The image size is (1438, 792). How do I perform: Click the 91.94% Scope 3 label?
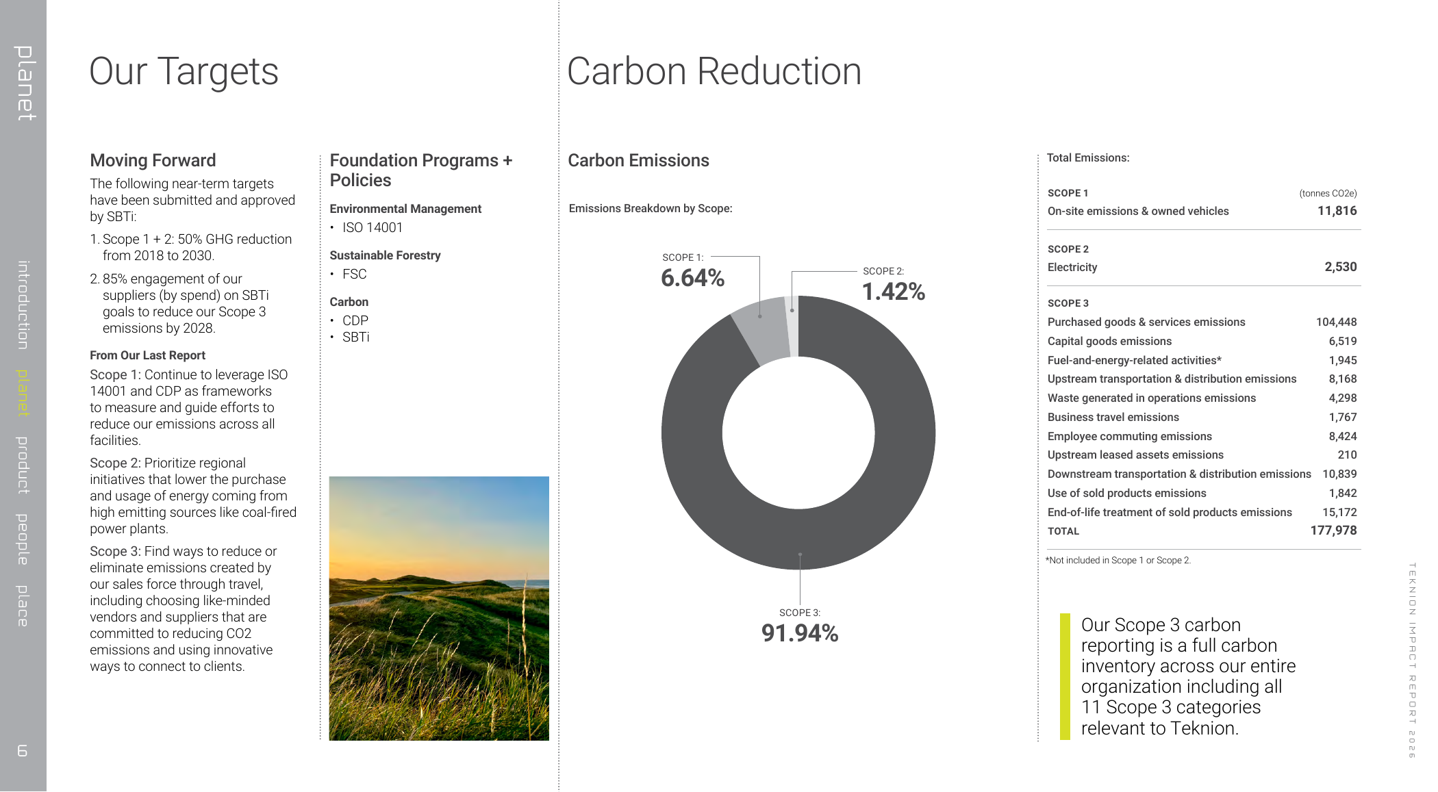coord(800,633)
